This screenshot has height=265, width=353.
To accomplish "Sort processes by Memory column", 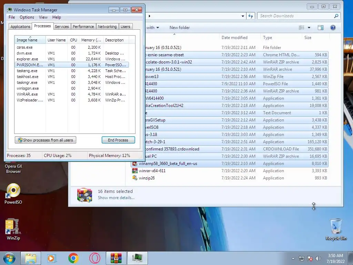I will [91, 40].
